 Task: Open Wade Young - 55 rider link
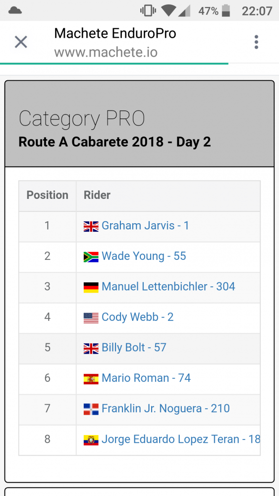tap(144, 256)
